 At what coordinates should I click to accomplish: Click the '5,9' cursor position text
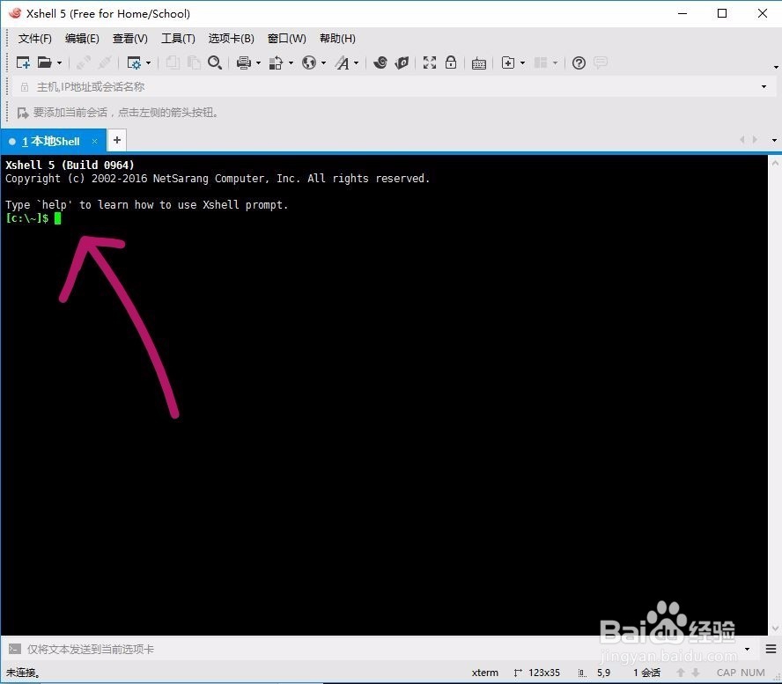point(603,673)
